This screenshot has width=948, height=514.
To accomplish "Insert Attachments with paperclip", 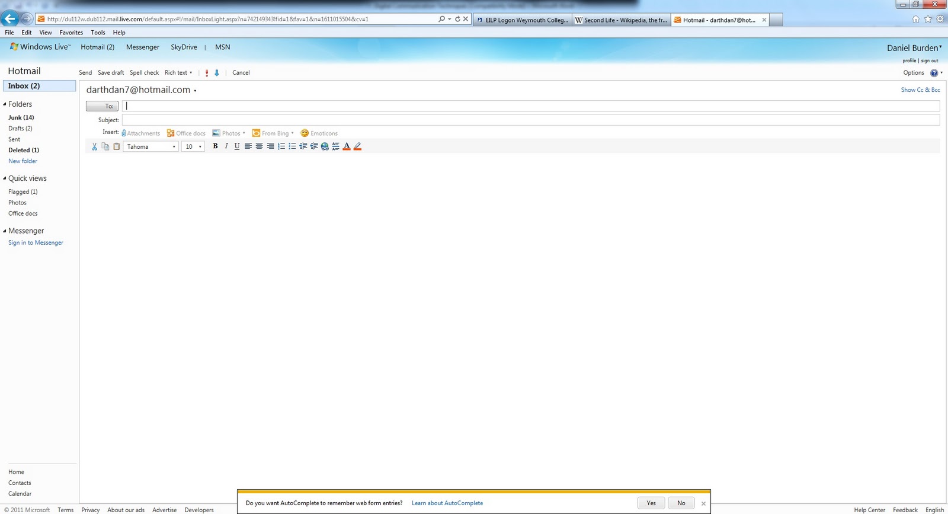I will (141, 133).
